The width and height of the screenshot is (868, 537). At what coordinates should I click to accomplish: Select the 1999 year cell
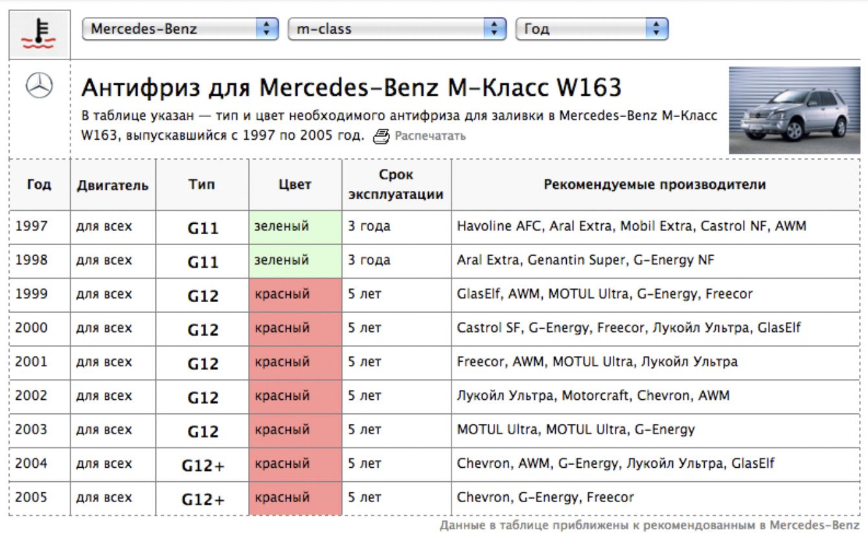[40, 294]
